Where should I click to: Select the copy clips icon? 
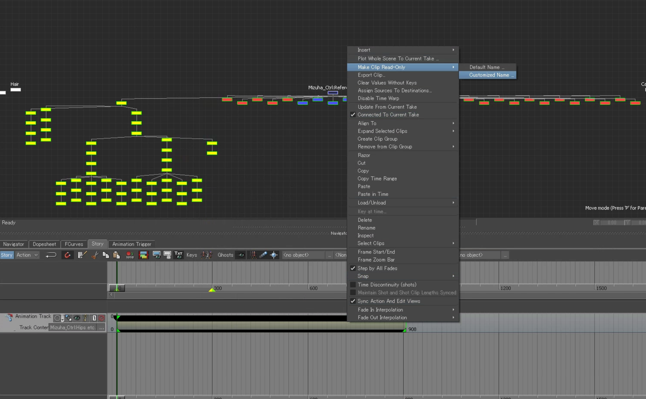[106, 255]
